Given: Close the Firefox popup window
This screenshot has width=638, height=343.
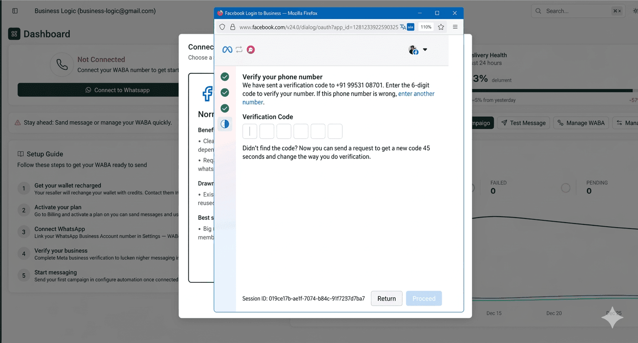Looking at the screenshot, I should point(455,13).
